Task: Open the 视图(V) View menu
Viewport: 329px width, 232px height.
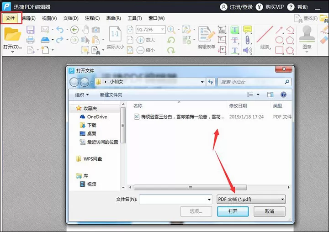Action: point(49,18)
